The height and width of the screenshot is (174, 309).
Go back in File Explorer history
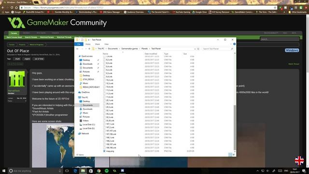(x=77, y=49)
